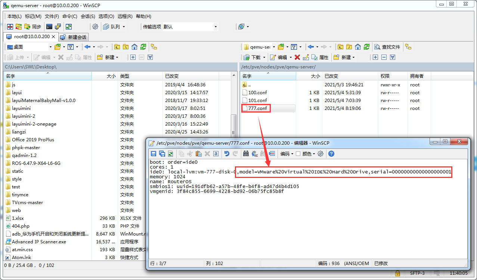Open Find (binoculars) in the editor toolbar
The height and width of the screenshot is (280, 477).
(x=246, y=154)
